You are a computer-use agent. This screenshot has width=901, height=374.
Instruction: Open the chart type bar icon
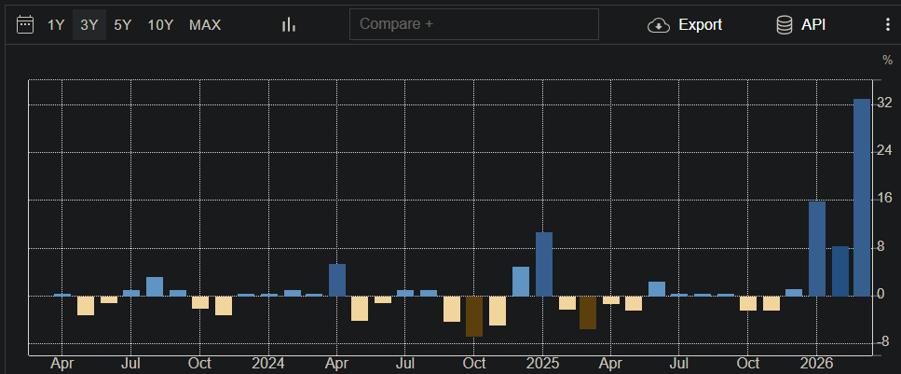pos(289,25)
